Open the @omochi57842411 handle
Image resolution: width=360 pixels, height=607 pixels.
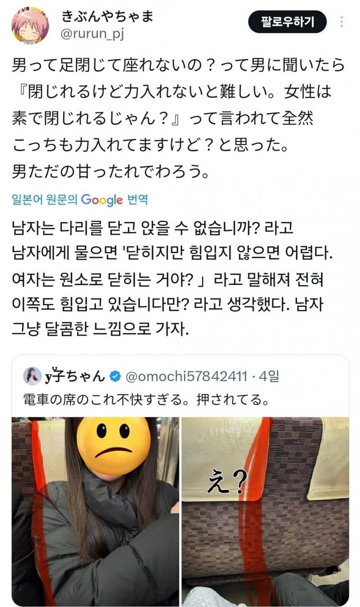(186, 376)
